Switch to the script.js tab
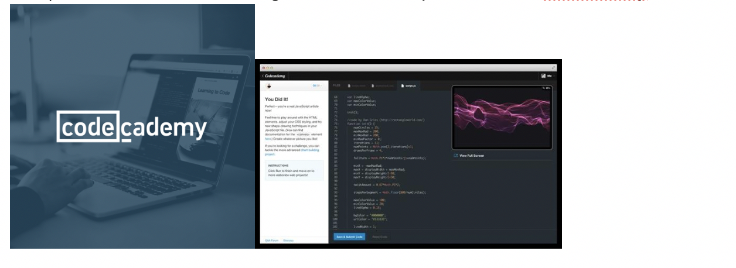This screenshot has height=268, width=736. [409, 86]
